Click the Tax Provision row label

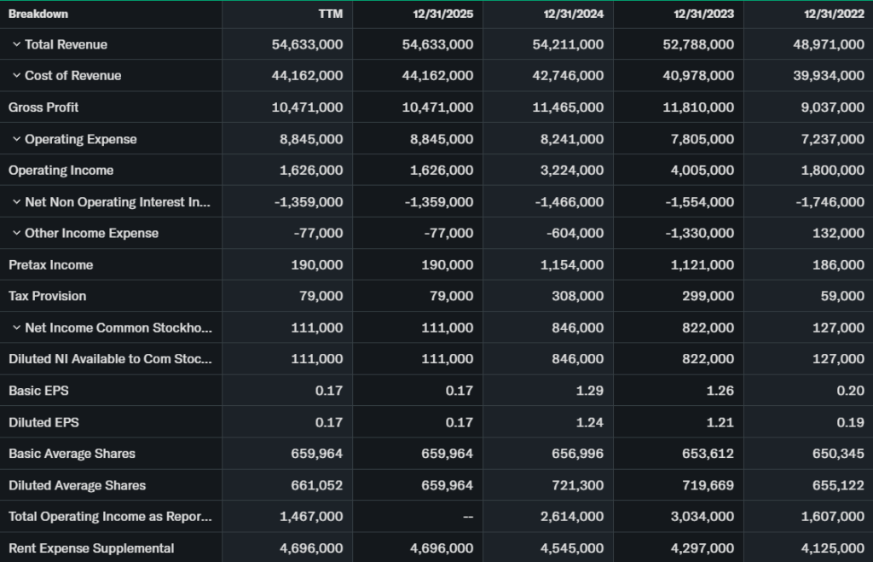47,296
